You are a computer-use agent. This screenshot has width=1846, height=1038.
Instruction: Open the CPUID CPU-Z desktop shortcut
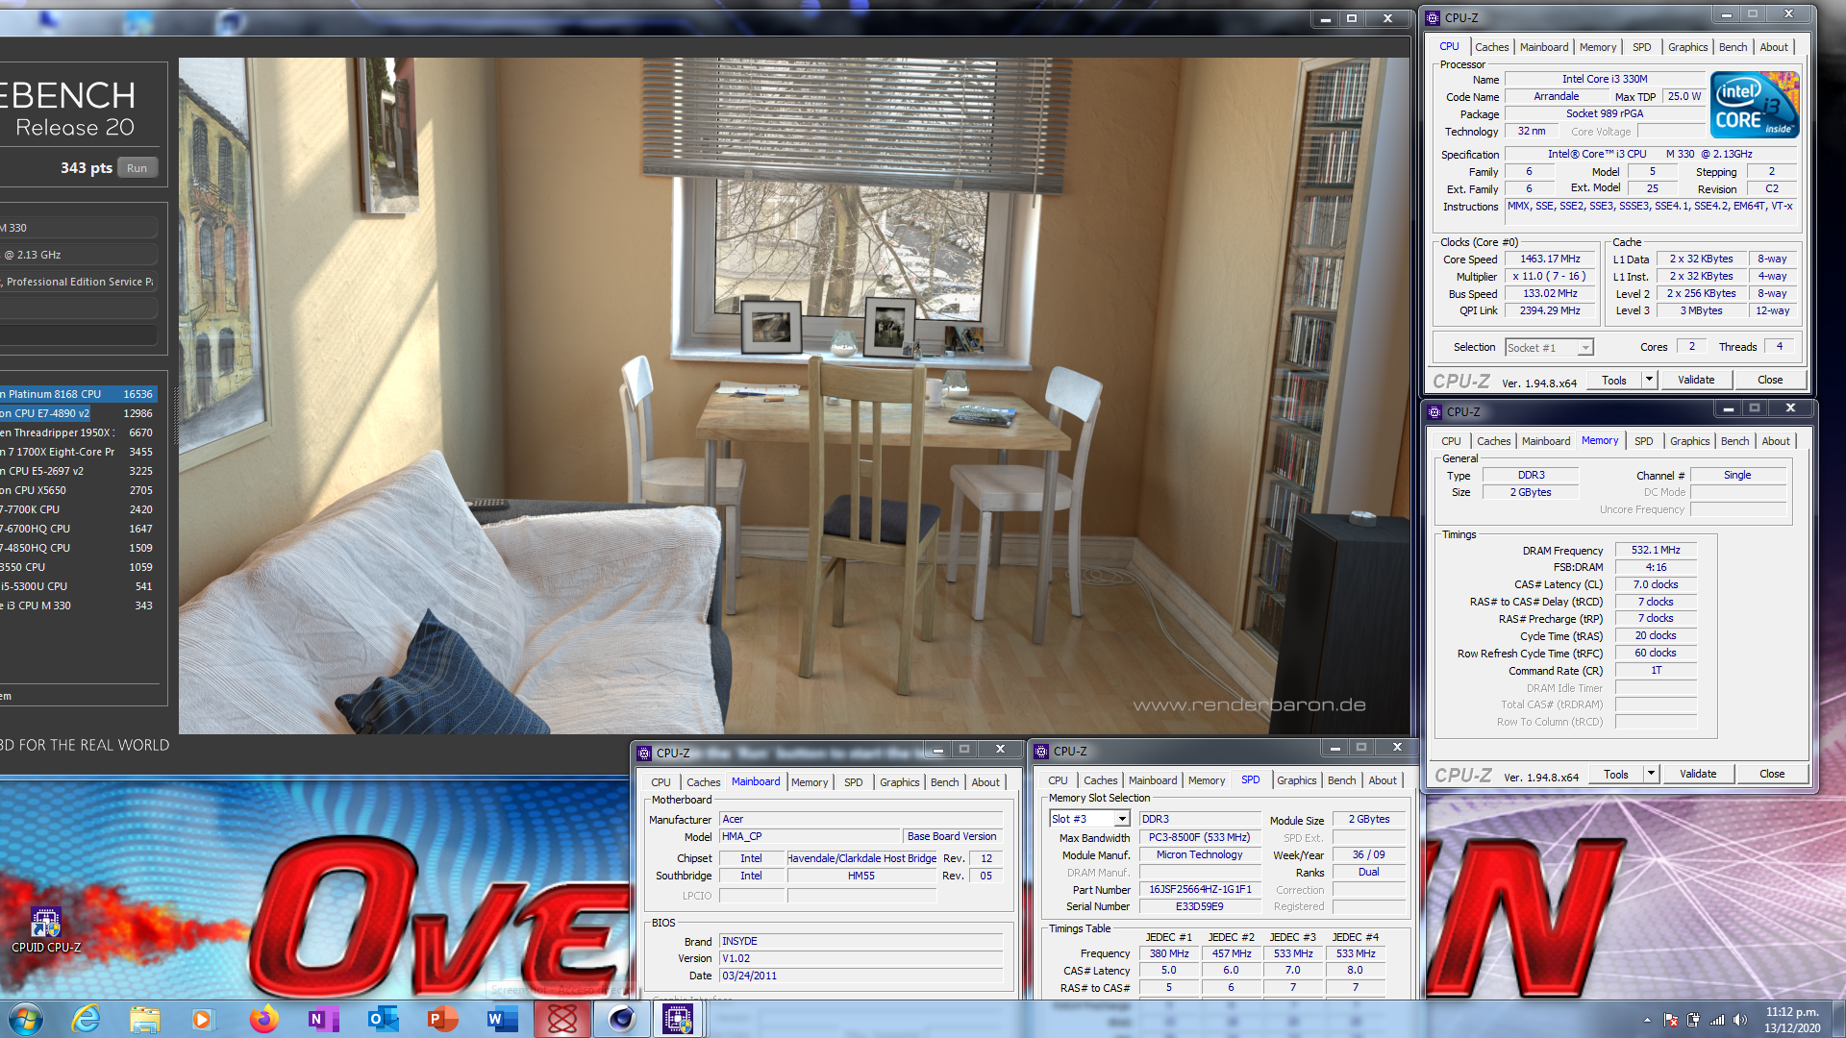(45, 929)
